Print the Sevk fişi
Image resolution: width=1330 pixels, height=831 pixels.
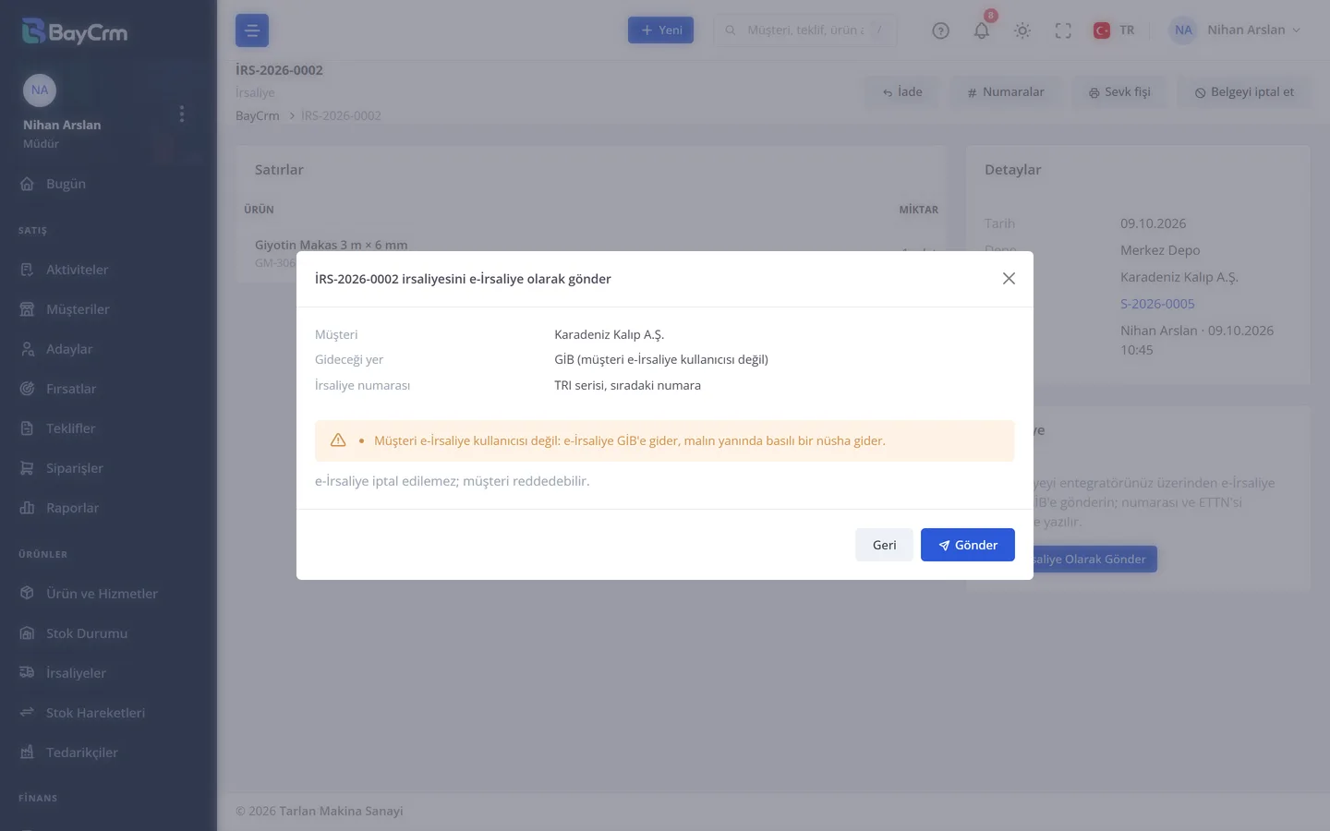[1119, 92]
